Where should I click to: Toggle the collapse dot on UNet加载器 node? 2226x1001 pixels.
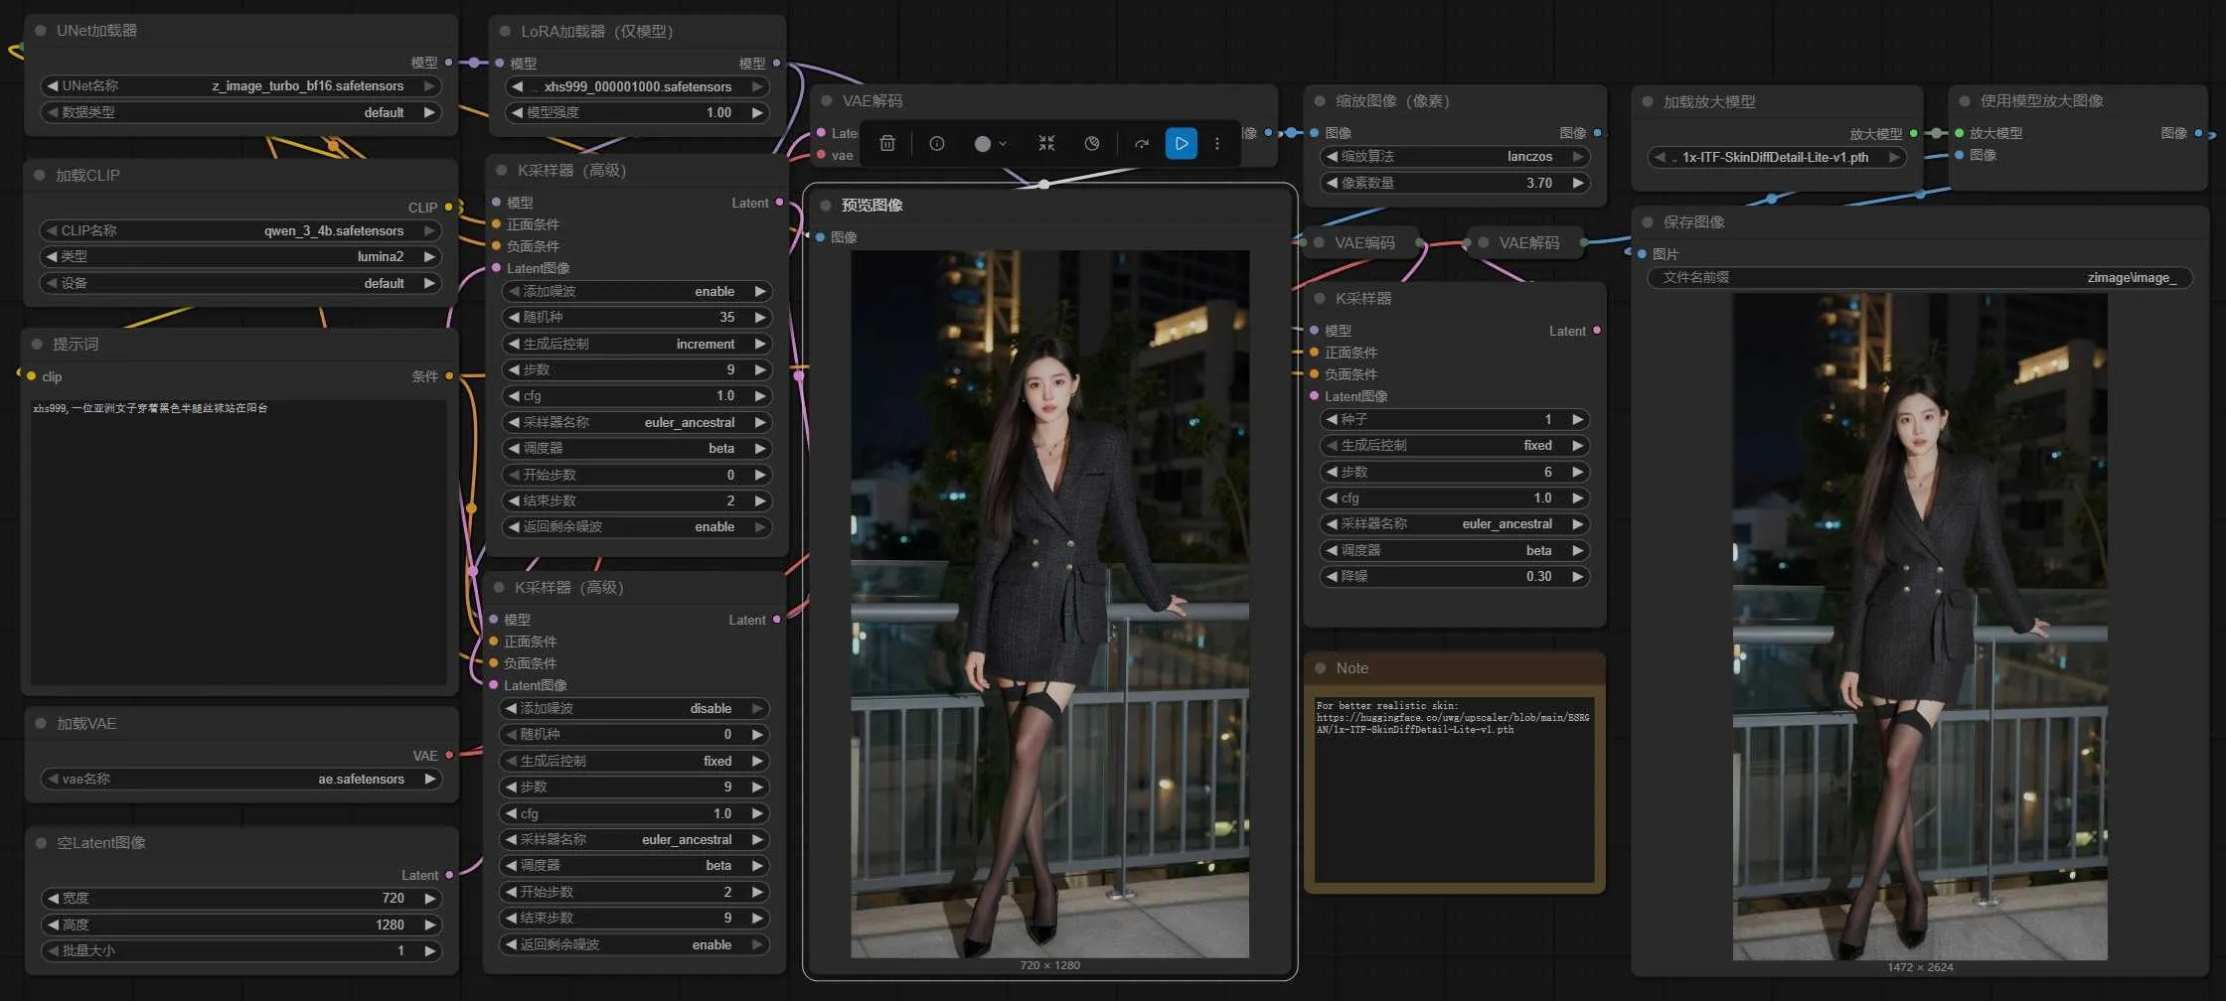tap(41, 31)
